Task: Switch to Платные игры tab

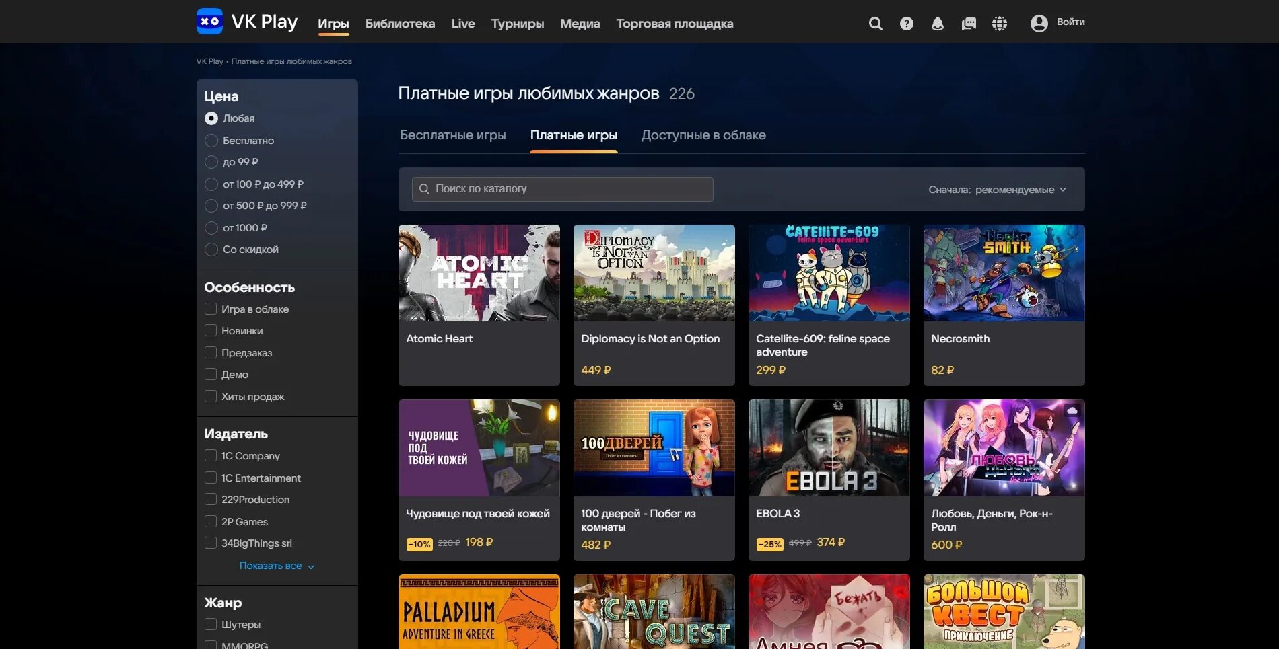Action: pyautogui.click(x=574, y=135)
